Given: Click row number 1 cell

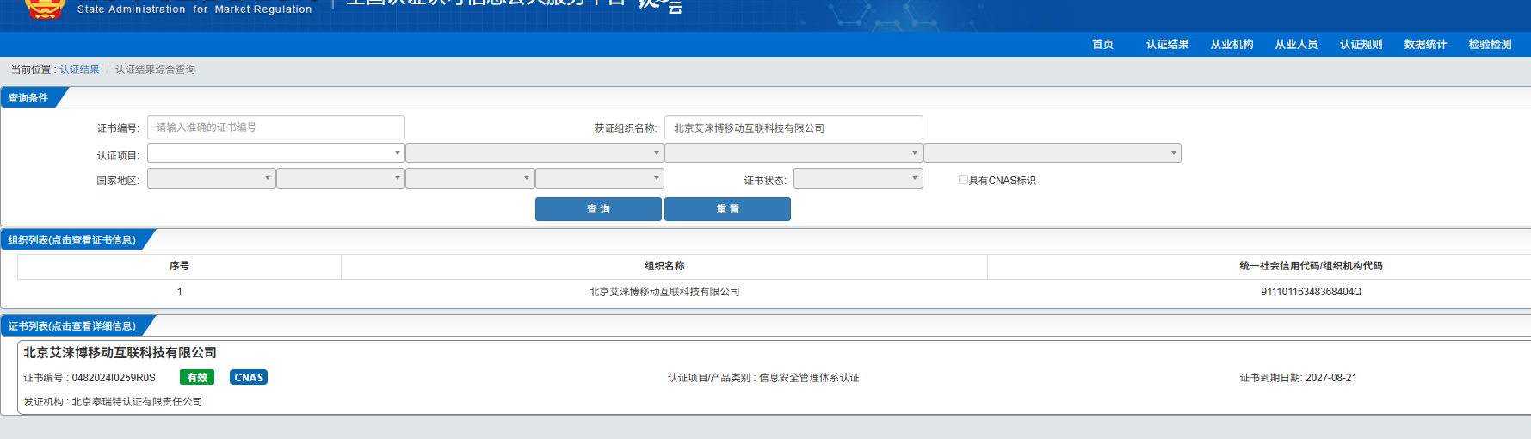Looking at the screenshot, I should (179, 292).
